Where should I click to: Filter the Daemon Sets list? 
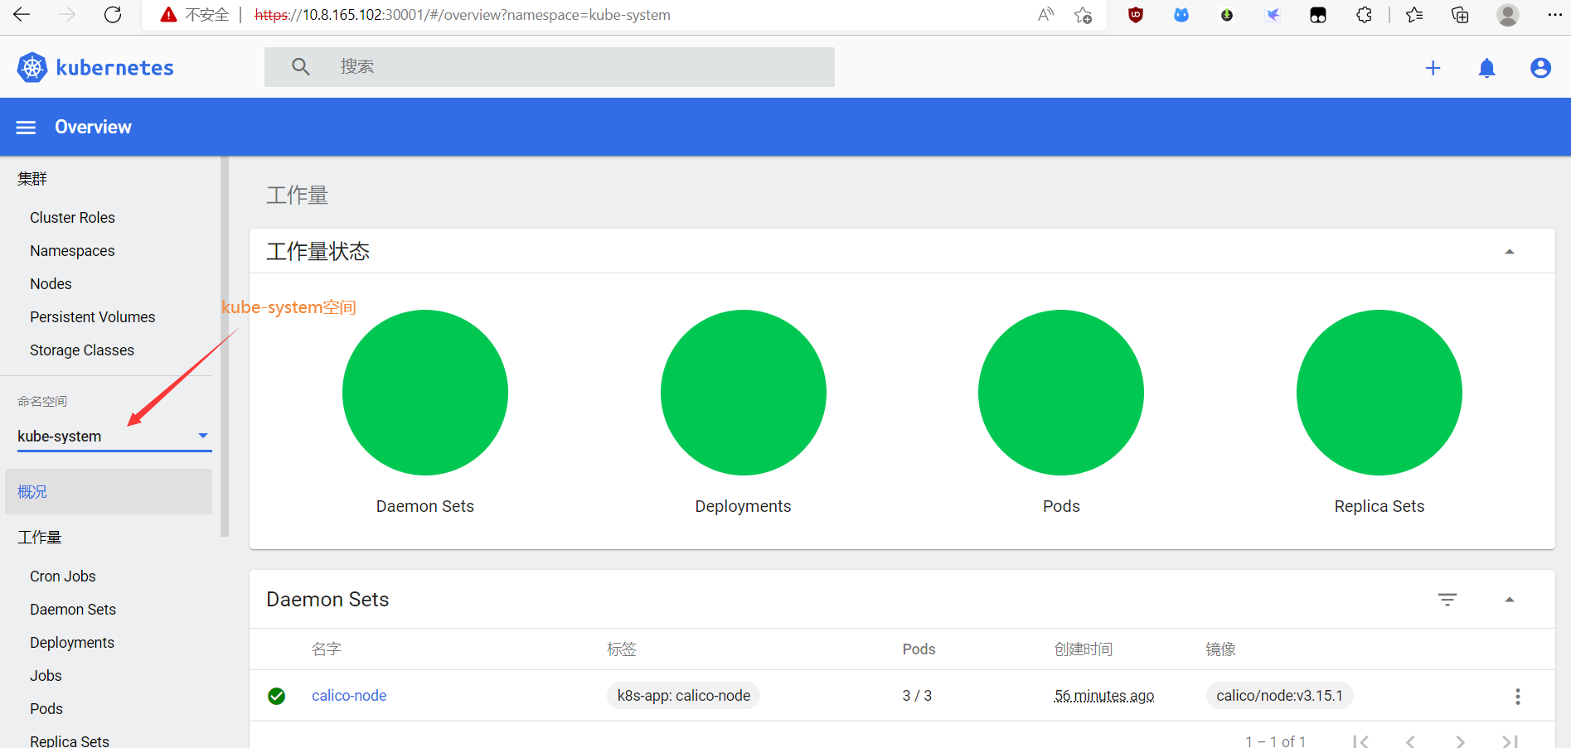pyautogui.click(x=1447, y=600)
